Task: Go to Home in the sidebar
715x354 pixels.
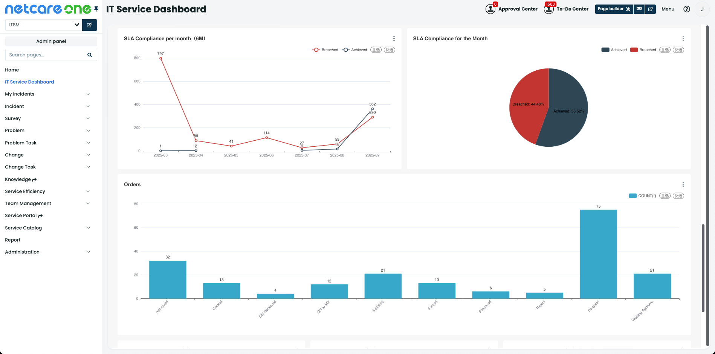Action: [x=12, y=70]
